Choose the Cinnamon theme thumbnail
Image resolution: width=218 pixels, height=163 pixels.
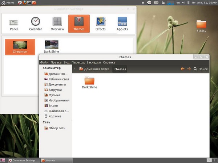20,47
